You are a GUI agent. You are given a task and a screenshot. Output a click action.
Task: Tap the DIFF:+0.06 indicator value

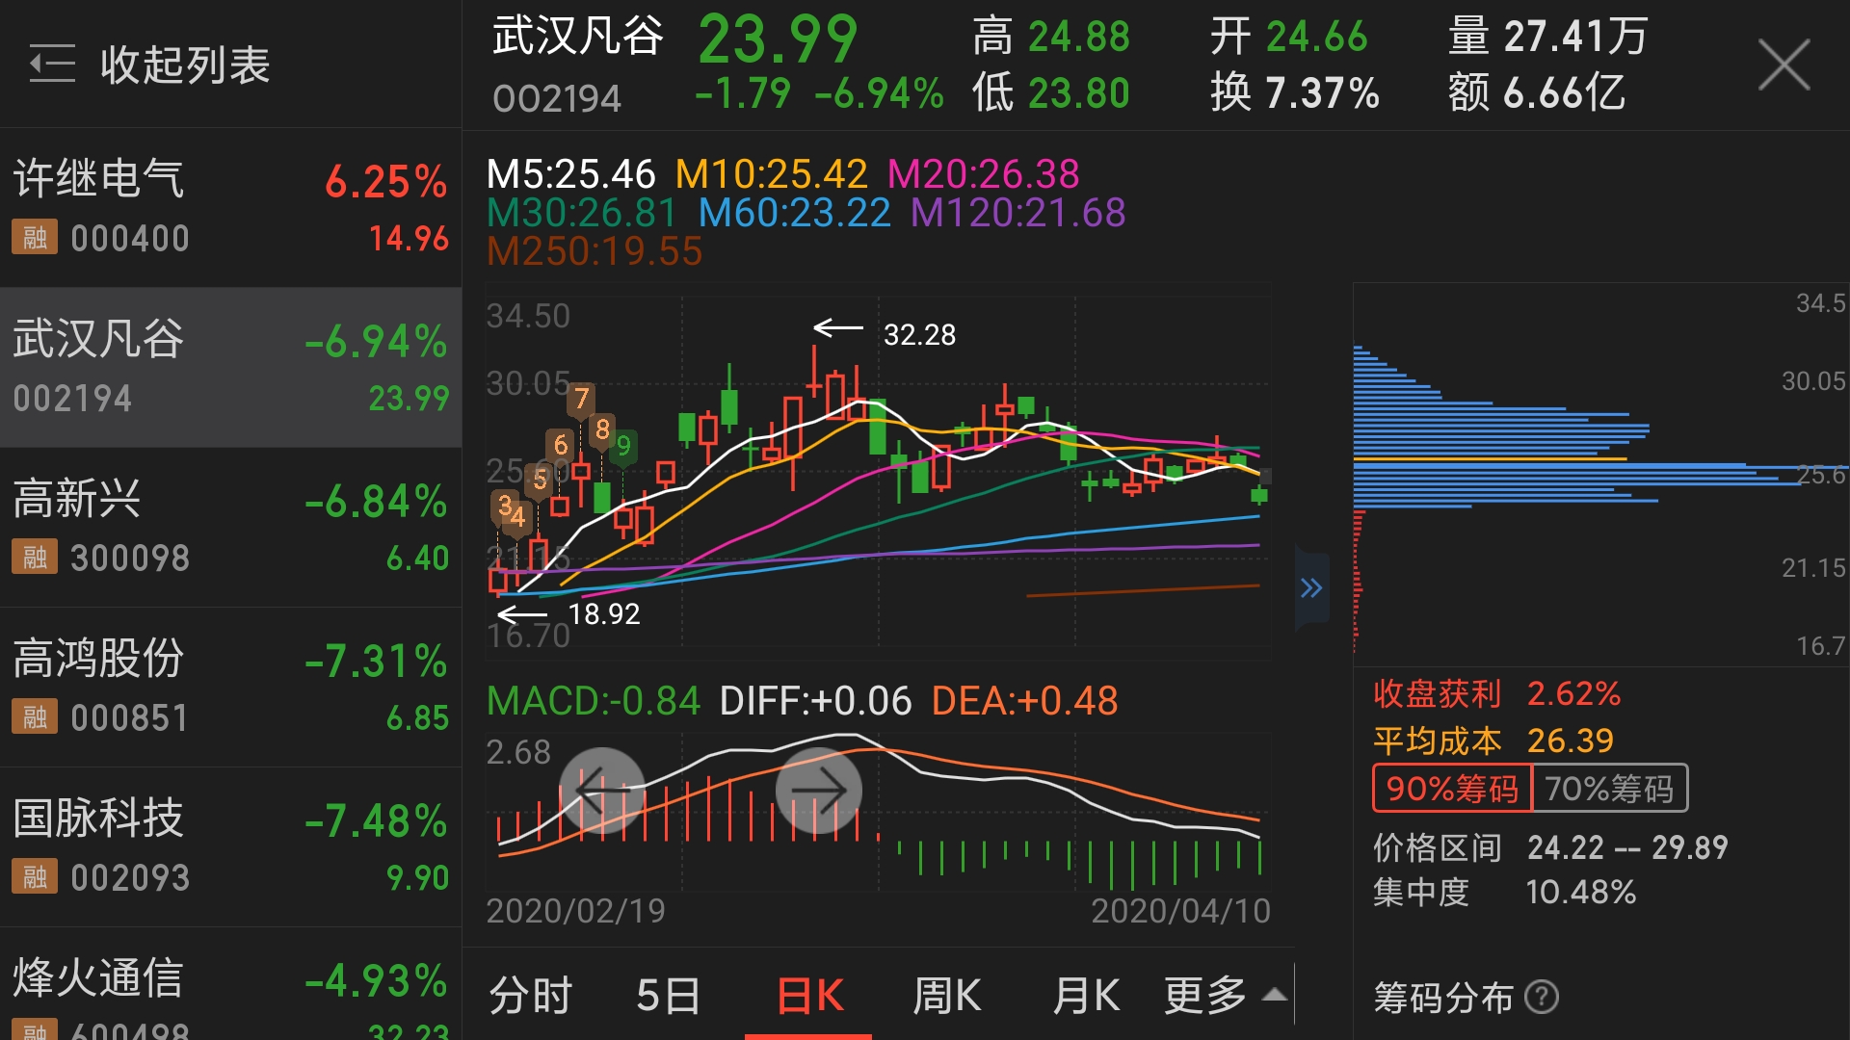pyautogui.click(x=815, y=700)
